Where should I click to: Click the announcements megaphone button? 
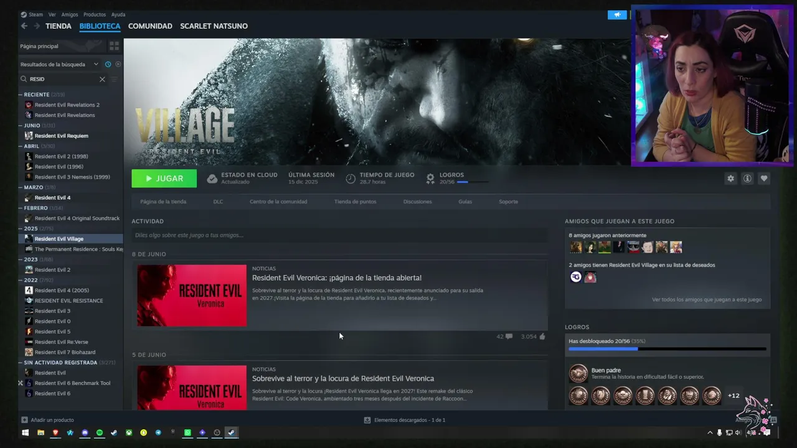click(617, 15)
